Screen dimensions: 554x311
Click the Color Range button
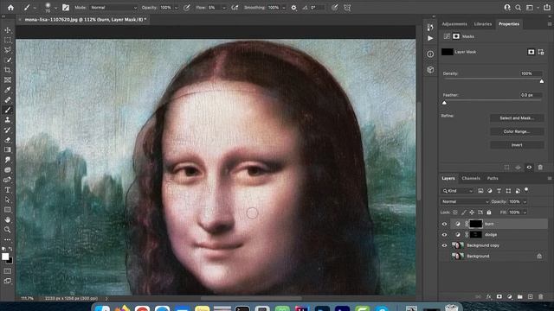517,131
